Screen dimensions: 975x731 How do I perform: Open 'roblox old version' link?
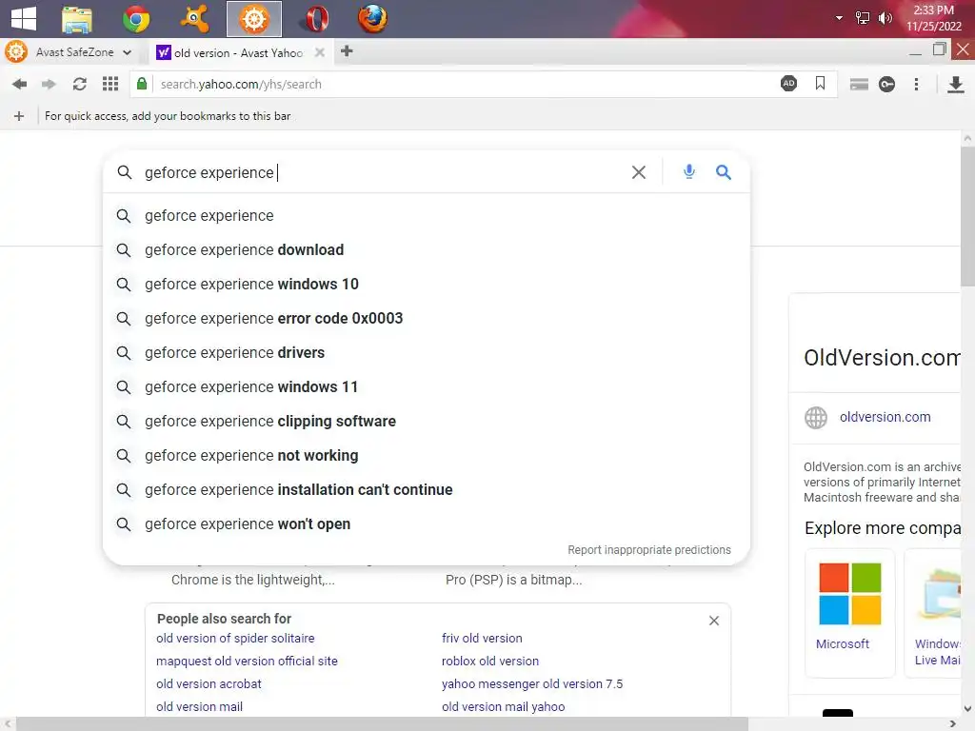tap(490, 662)
